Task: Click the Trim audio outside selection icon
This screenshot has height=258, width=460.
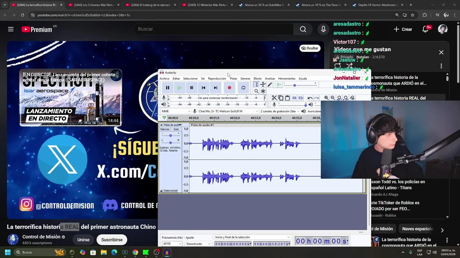Action: pos(294,98)
